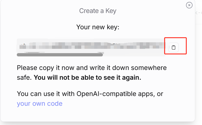Click the word "Key" in the dialog heading

point(111,11)
